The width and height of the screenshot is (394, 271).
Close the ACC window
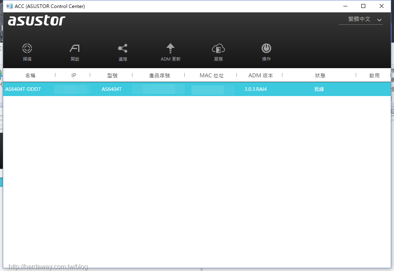[x=381, y=6]
